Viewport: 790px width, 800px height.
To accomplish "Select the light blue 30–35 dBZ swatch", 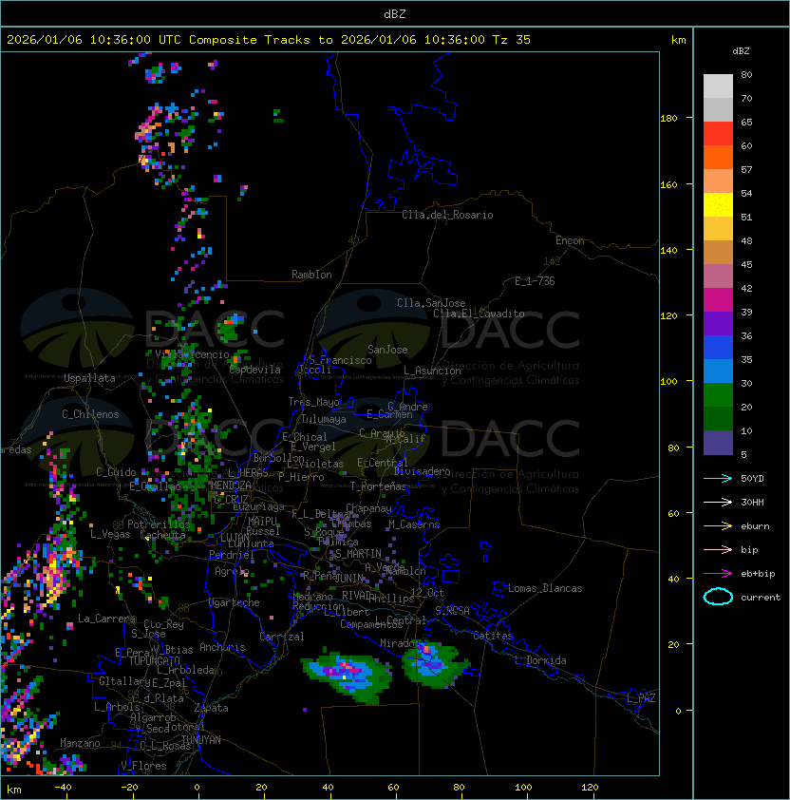I will [x=718, y=371].
